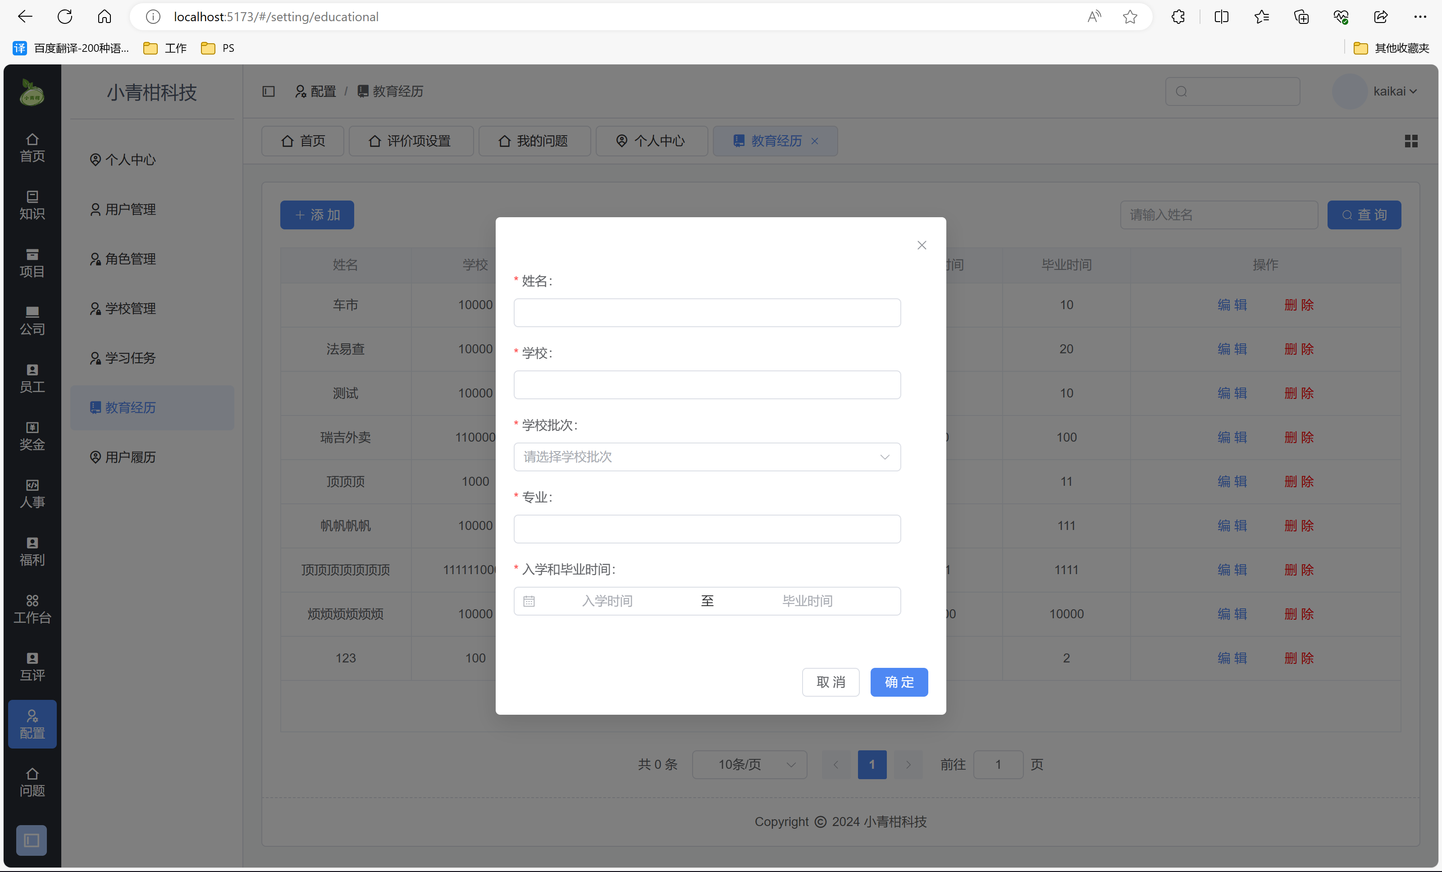Viewport: 1442px width, 872px height.
Task: Open 学校管理 in the settings menu
Action: pyautogui.click(x=152, y=308)
